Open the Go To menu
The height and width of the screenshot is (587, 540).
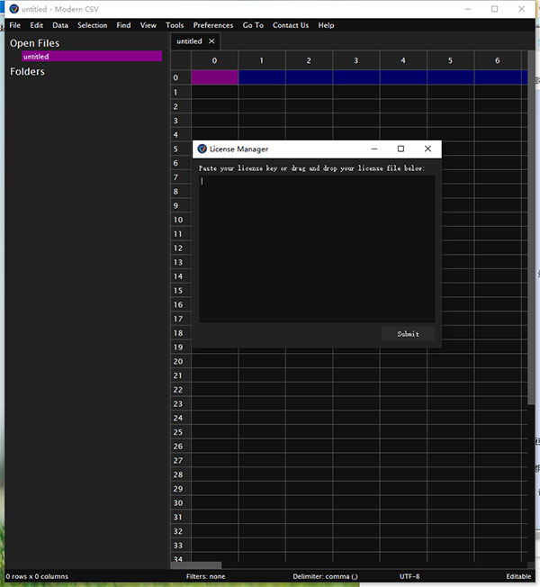click(x=253, y=25)
